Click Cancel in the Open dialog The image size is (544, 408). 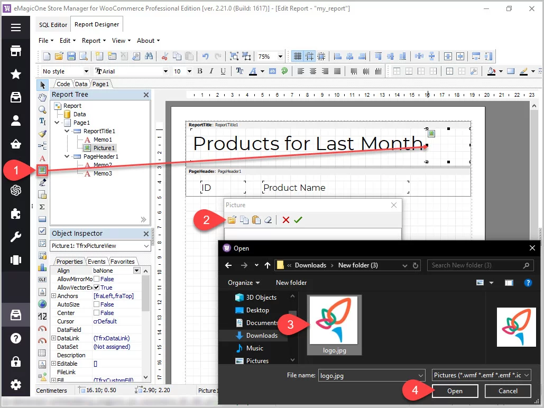pyautogui.click(x=508, y=391)
